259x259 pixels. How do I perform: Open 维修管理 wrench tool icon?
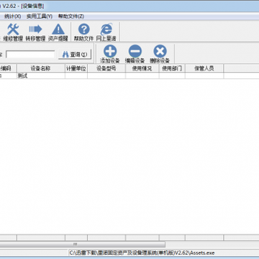[x=13, y=32]
